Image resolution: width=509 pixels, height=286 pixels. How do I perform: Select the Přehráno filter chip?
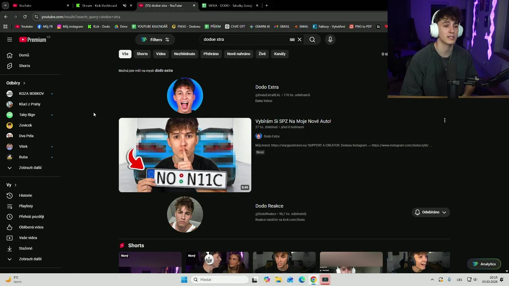click(211, 54)
